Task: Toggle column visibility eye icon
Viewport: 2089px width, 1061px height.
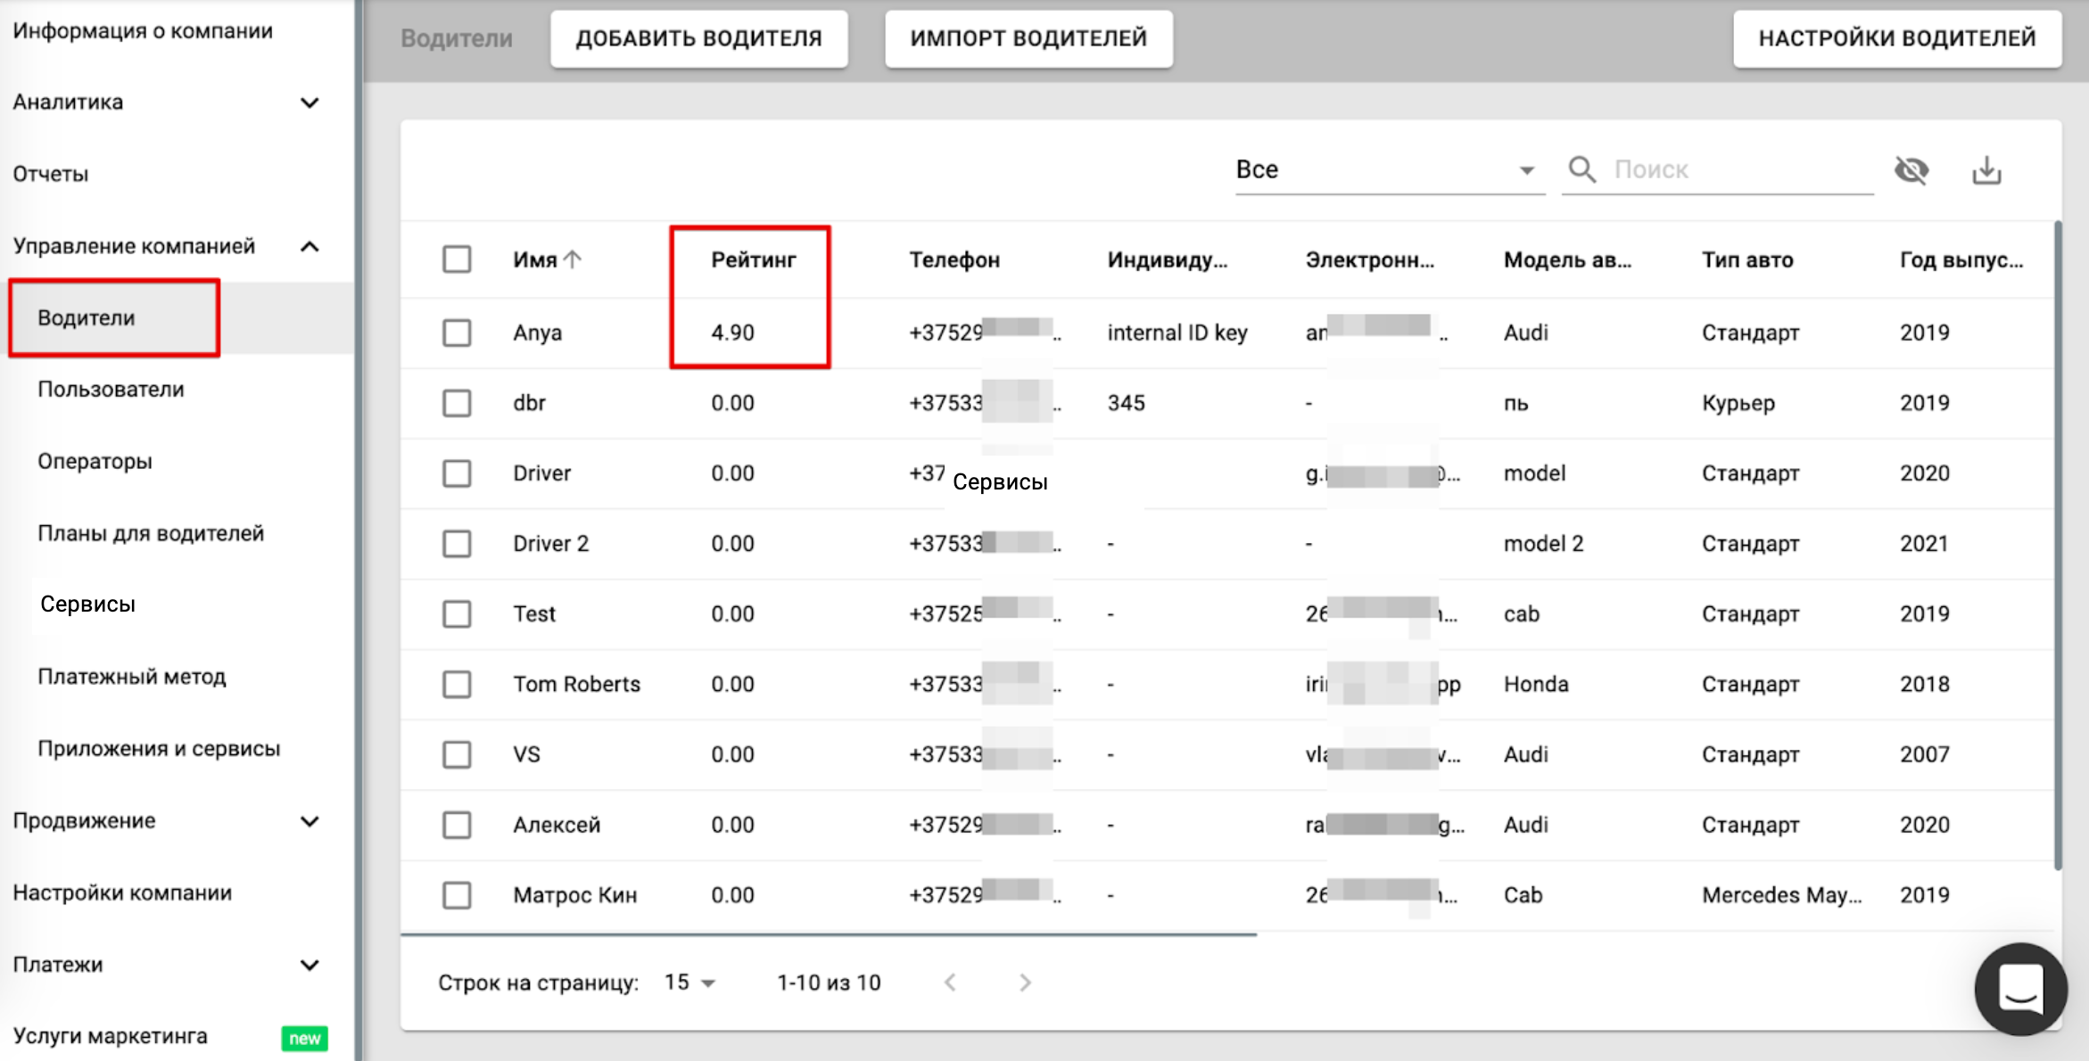Action: click(x=1911, y=169)
